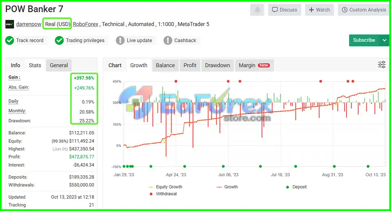
Task: Click the withdrawal marker near Apr 24
Action: tap(176, 82)
